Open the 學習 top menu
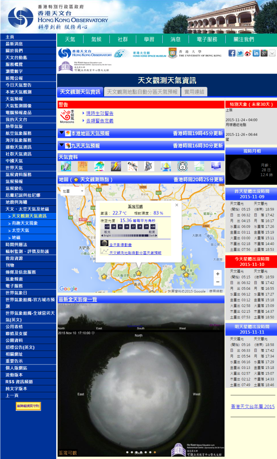The image size is (277, 459). pos(149,39)
